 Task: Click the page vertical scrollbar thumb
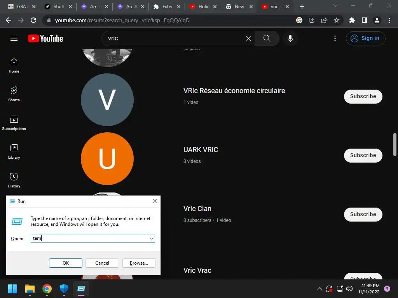click(x=395, y=144)
